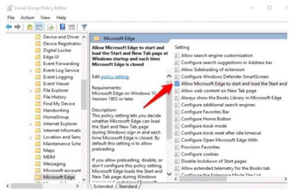Click policy icon for Configure Home Button

click(177, 119)
